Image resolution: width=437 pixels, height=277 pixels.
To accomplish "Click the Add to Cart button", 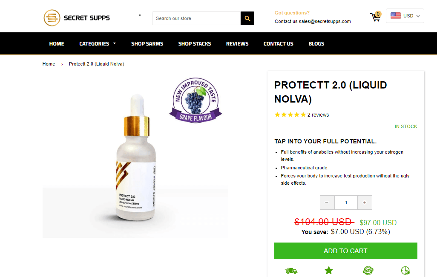I will tap(345, 251).
